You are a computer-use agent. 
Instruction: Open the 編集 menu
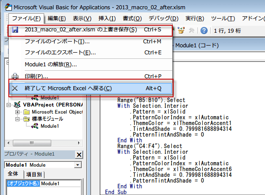click(x=57, y=18)
